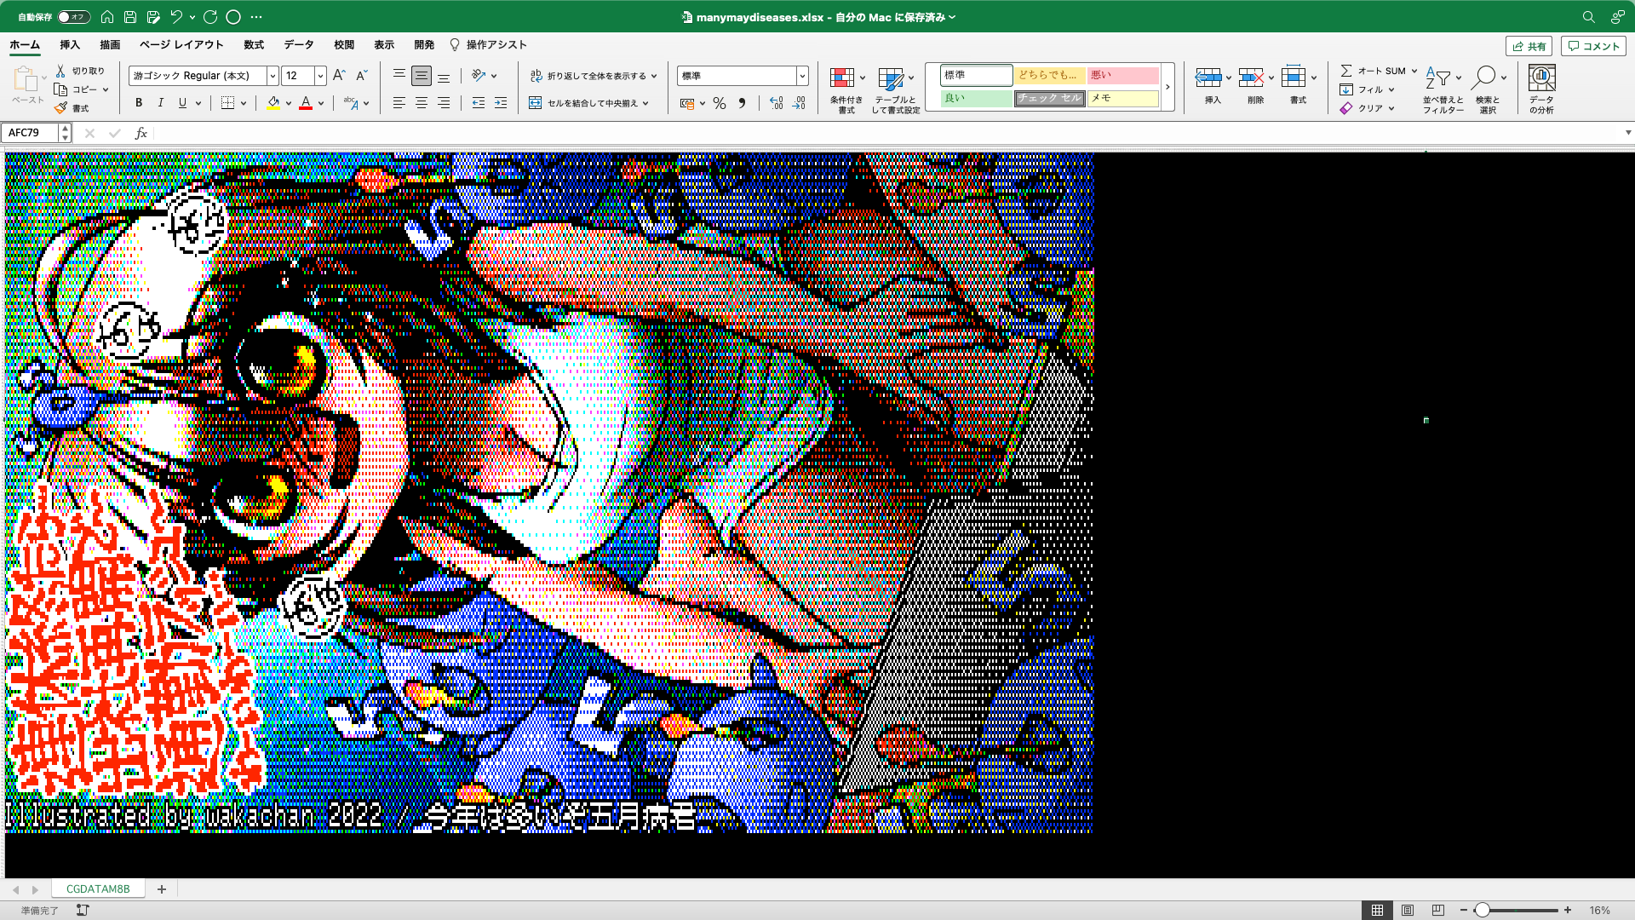
Task: Expand the cell styles gallery arrow
Action: click(x=1167, y=87)
